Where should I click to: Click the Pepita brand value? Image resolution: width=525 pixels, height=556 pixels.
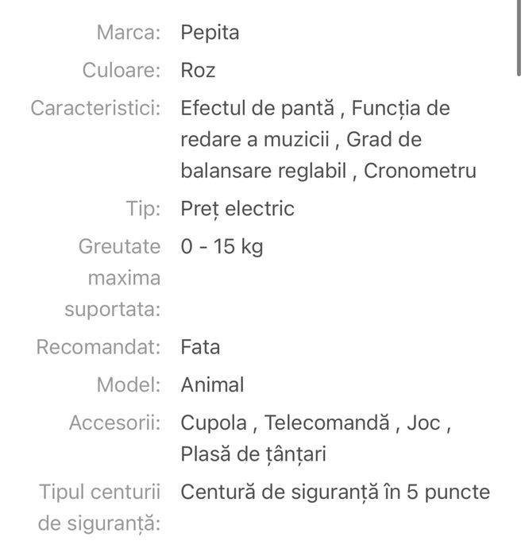coord(210,33)
